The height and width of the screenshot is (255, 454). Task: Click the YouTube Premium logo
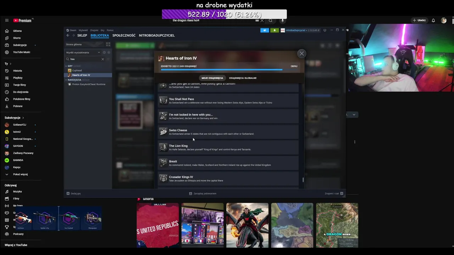23,21
